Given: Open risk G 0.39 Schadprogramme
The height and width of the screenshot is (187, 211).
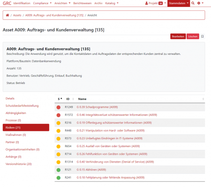Looking at the screenshot, I should (97, 107).
